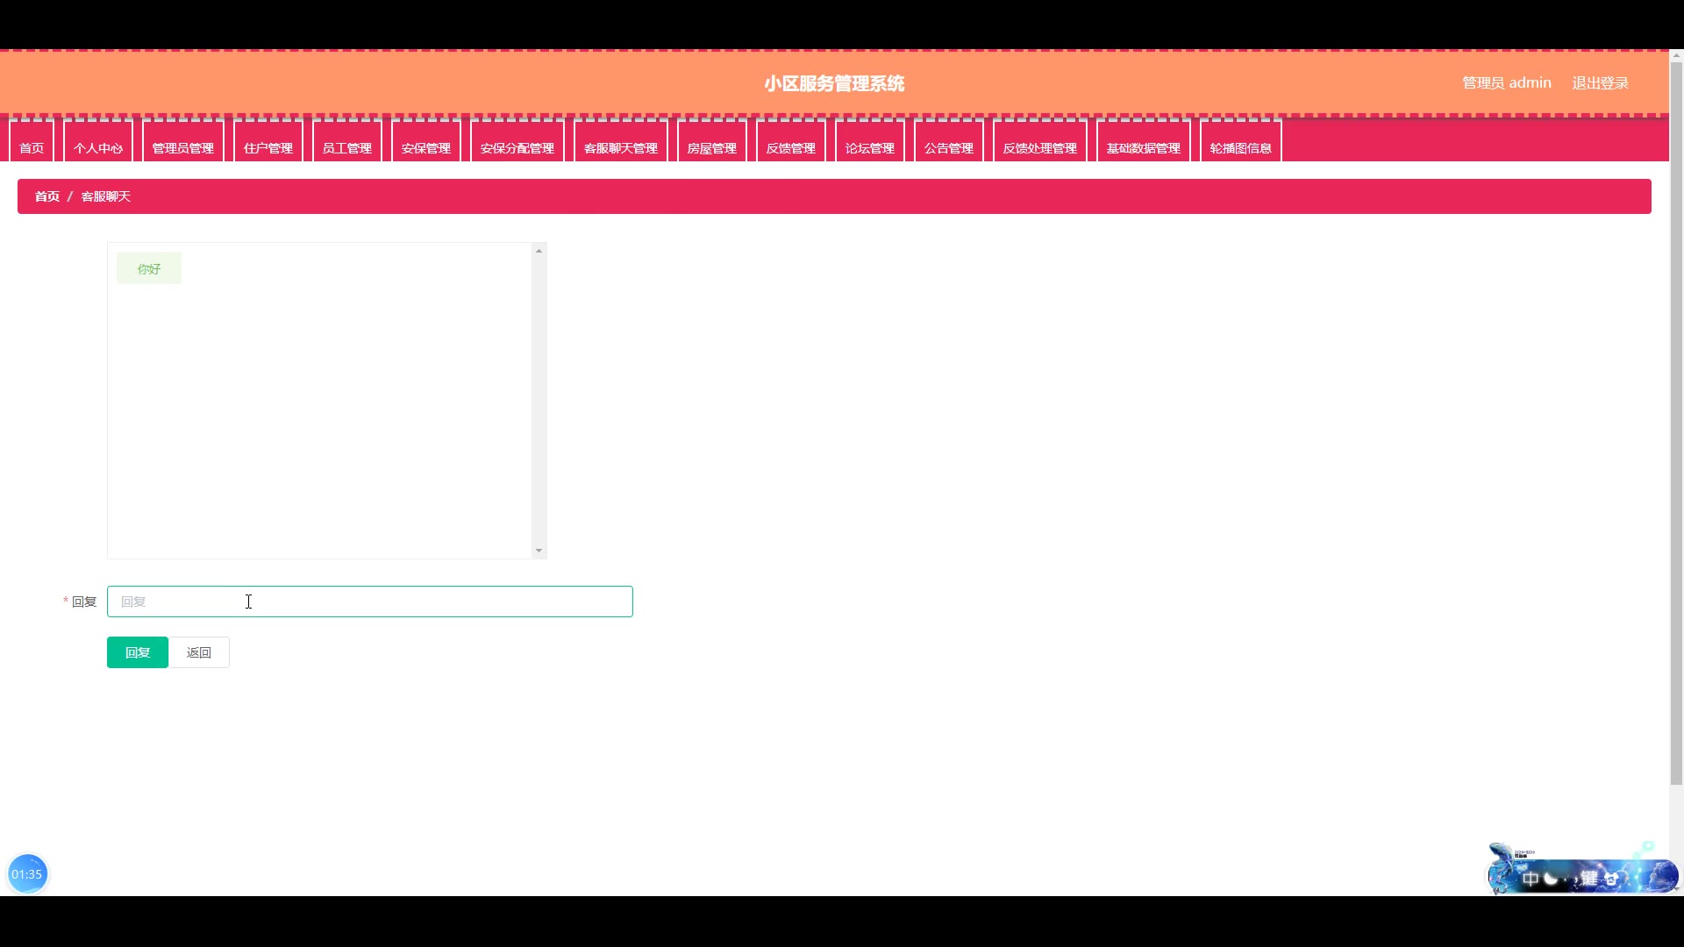The height and width of the screenshot is (947, 1684).
Task: Expand the small arrow on the IME bar
Action: tap(1676, 888)
